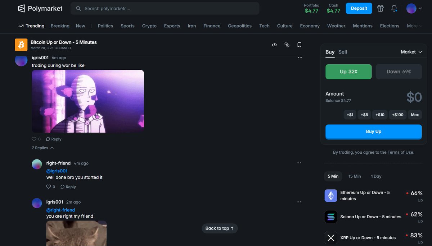This screenshot has height=246, width=432.
Task: Click the Solana market icon
Action: click(331, 217)
